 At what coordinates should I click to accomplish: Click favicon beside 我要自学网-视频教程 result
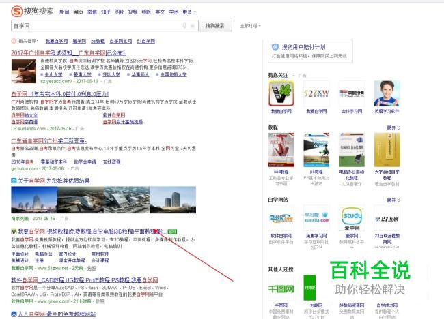[x=14, y=232]
